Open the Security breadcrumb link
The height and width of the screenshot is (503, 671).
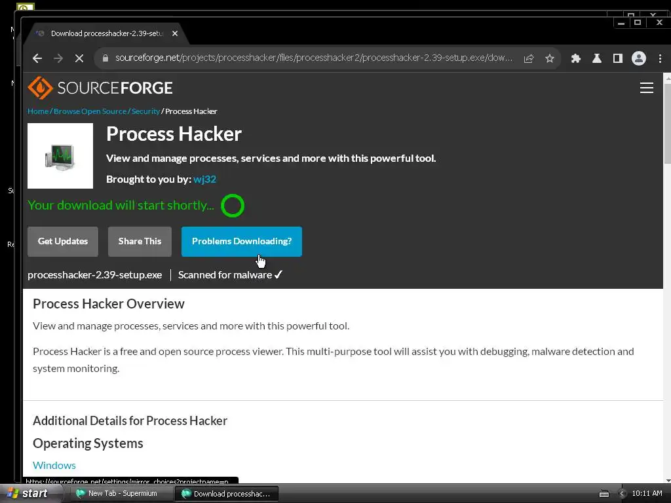tap(145, 111)
